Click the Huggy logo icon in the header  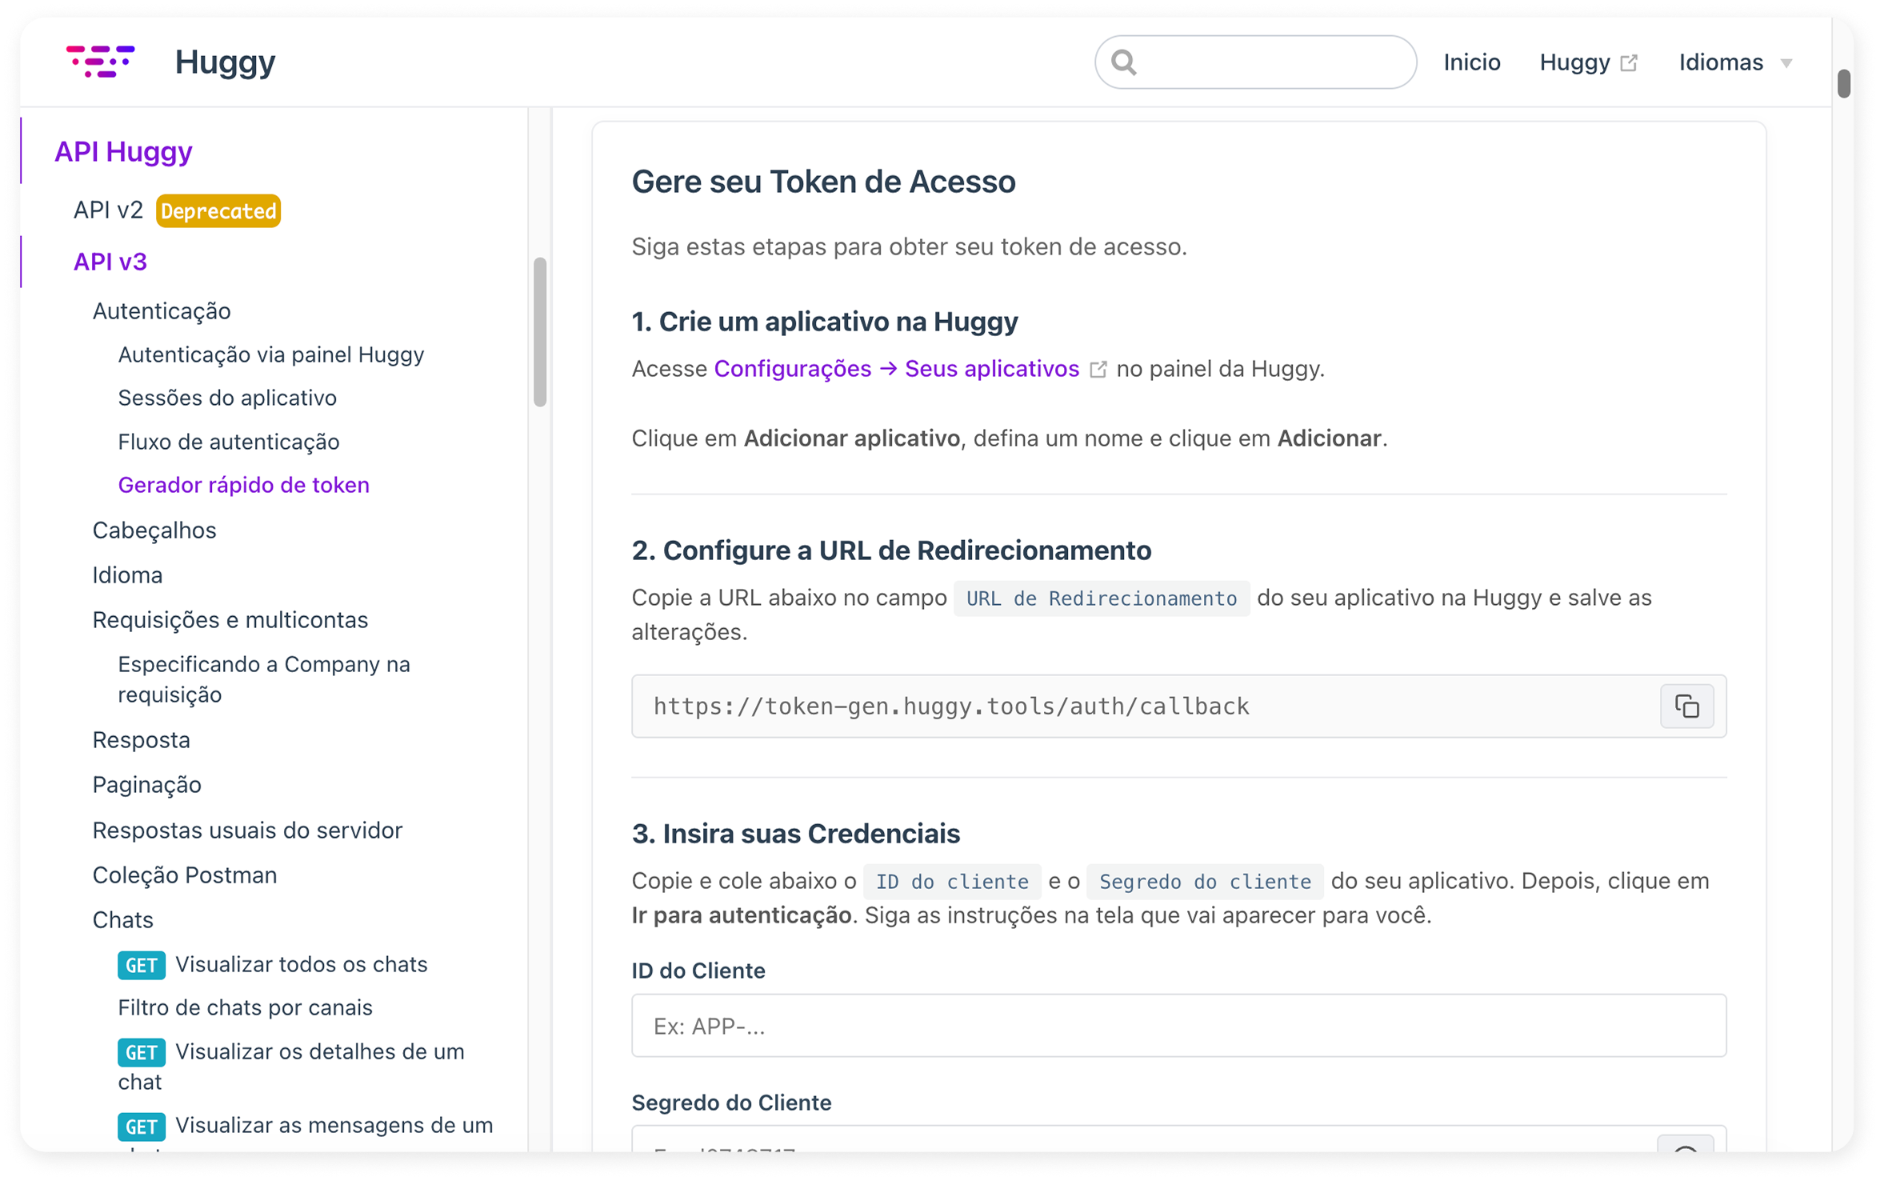(100, 62)
